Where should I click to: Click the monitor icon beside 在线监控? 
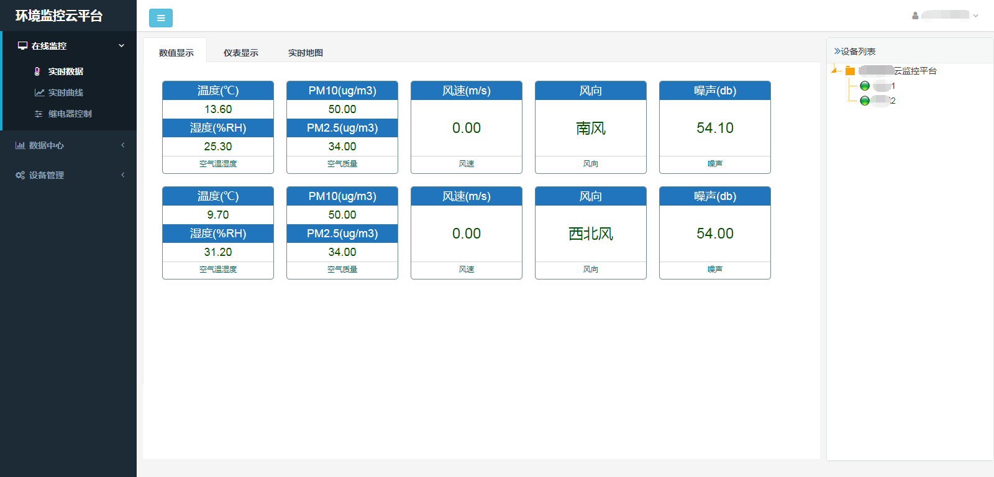point(22,45)
